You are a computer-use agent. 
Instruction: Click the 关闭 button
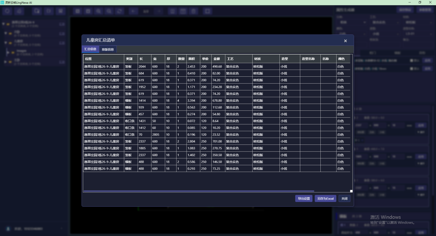(x=344, y=199)
